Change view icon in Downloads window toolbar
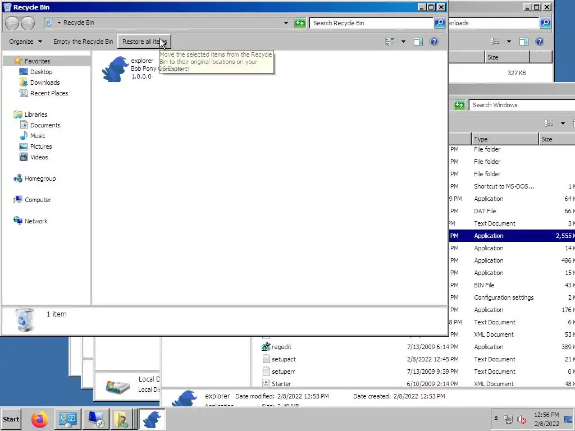 point(495,42)
